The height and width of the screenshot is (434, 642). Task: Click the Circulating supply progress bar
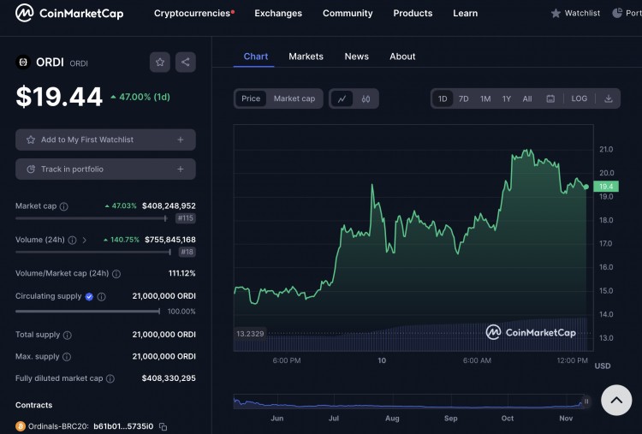click(87, 312)
